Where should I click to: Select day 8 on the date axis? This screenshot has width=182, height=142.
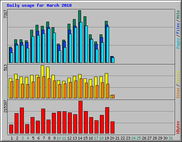point(49,138)
